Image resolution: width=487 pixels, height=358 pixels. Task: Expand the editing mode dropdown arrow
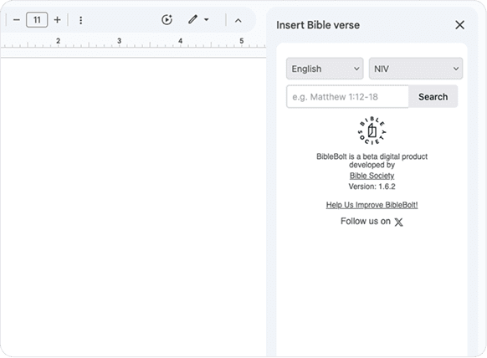[x=206, y=20]
